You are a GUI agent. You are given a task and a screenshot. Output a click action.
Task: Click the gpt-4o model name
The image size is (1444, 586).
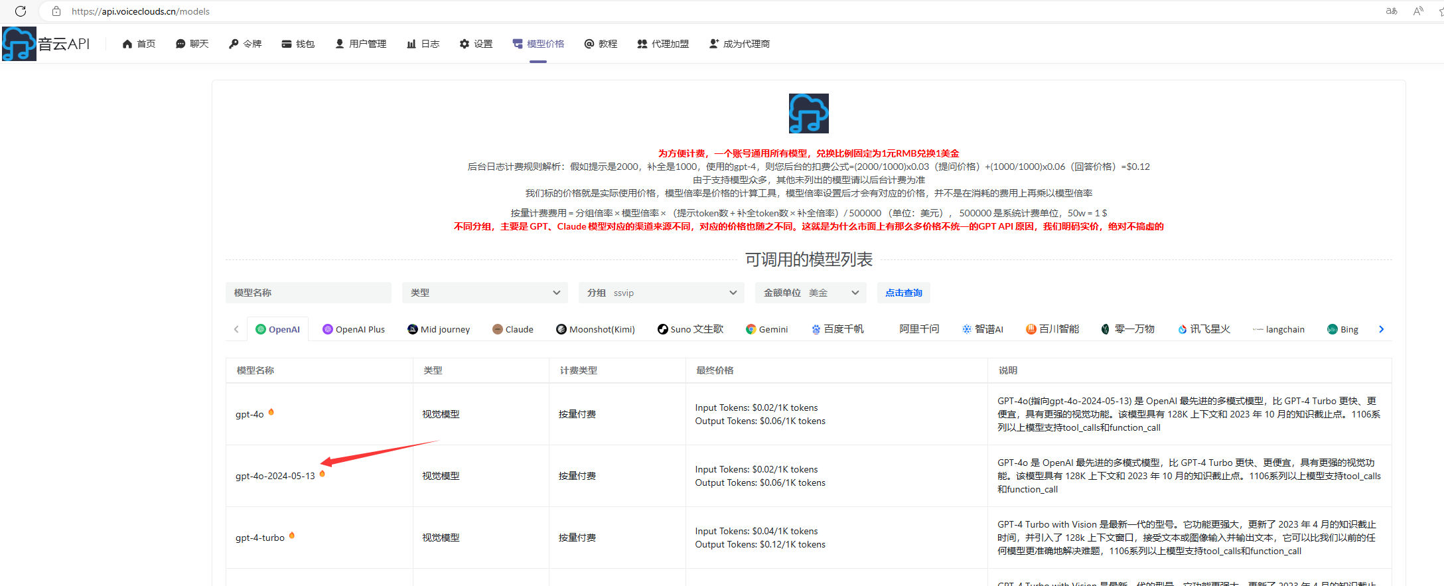(250, 414)
